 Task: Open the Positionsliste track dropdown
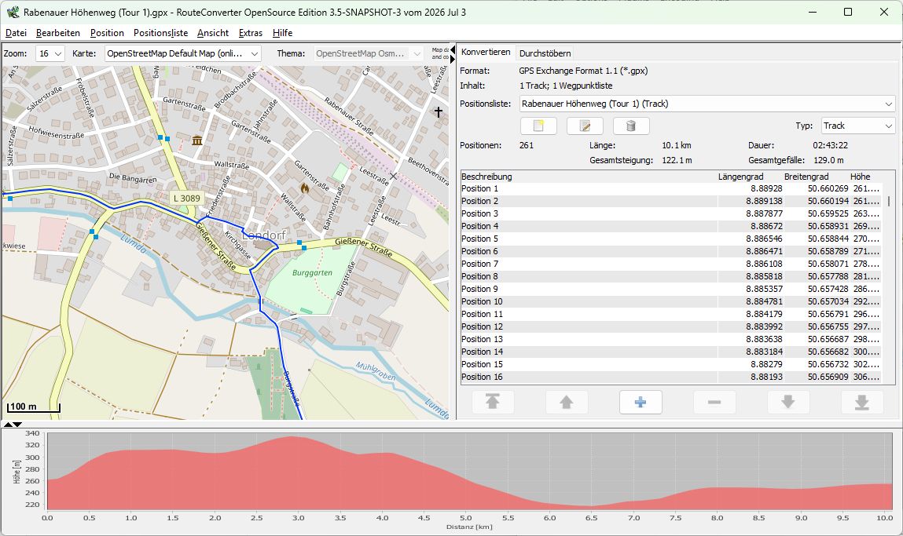pyautogui.click(x=707, y=104)
